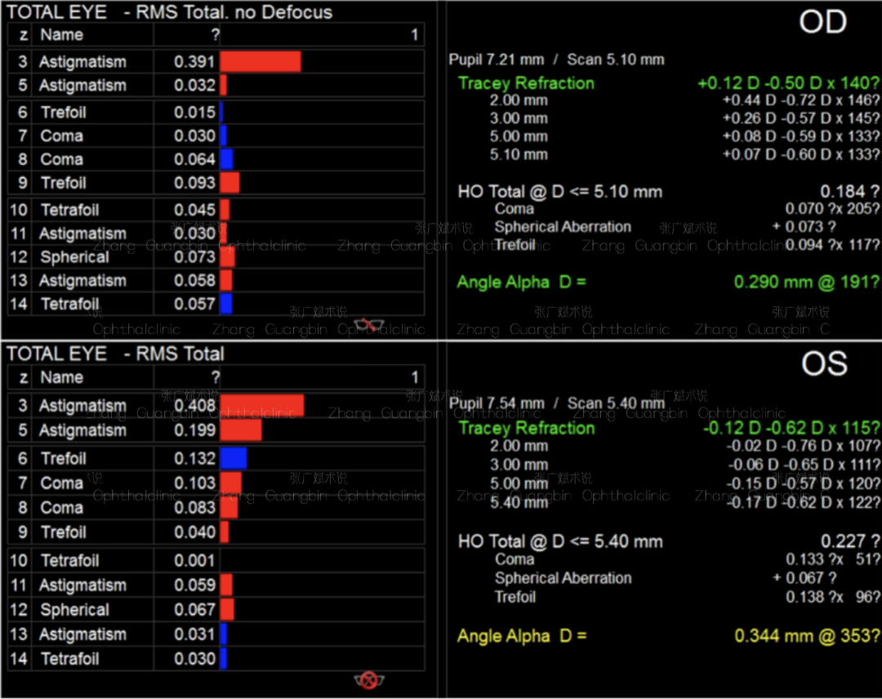Click the OD Astigmatism 0.391 red bar

tap(260, 62)
